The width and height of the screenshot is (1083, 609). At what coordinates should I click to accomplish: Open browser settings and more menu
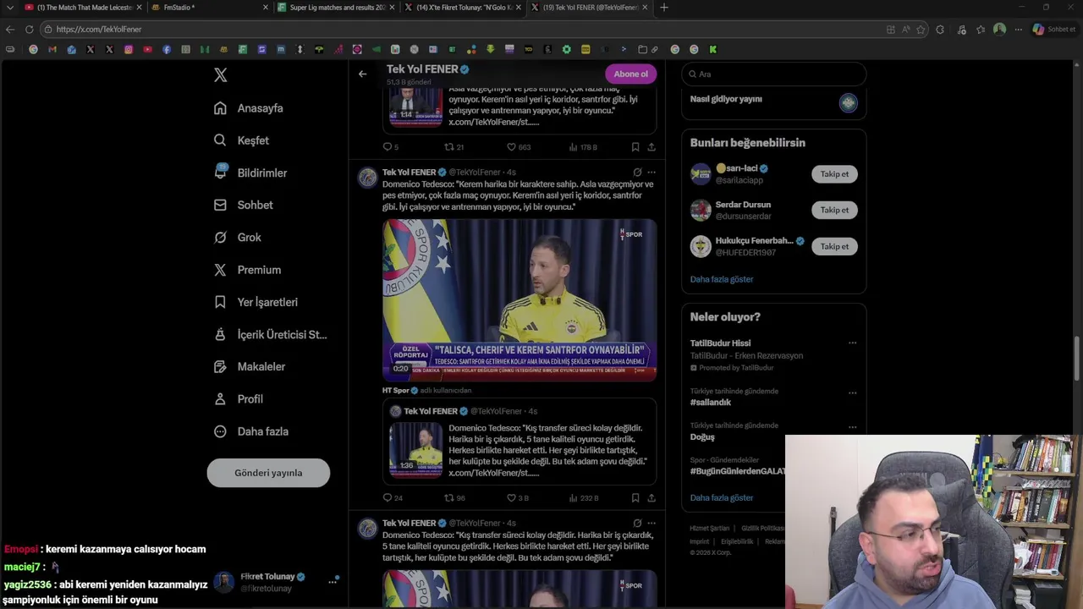tap(1019, 30)
